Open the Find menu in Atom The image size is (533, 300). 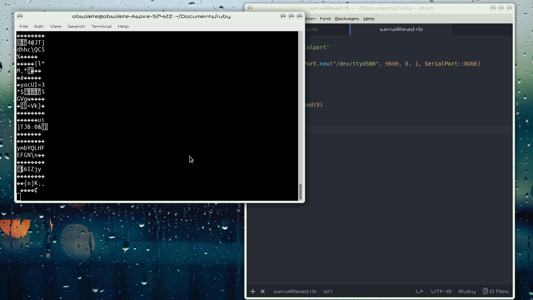[x=325, y=19]
